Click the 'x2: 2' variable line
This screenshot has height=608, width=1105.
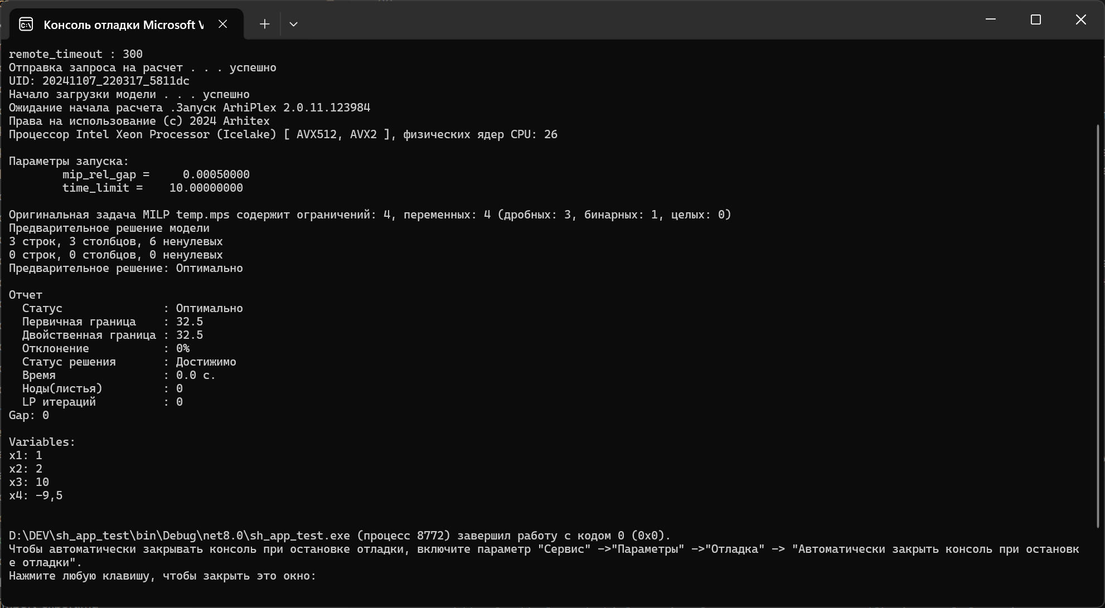click(26, 469)
